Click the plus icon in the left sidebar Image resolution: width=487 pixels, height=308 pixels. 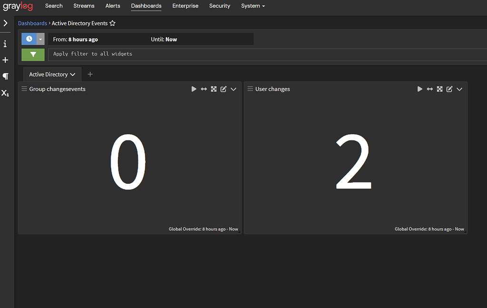pos(5,60)
